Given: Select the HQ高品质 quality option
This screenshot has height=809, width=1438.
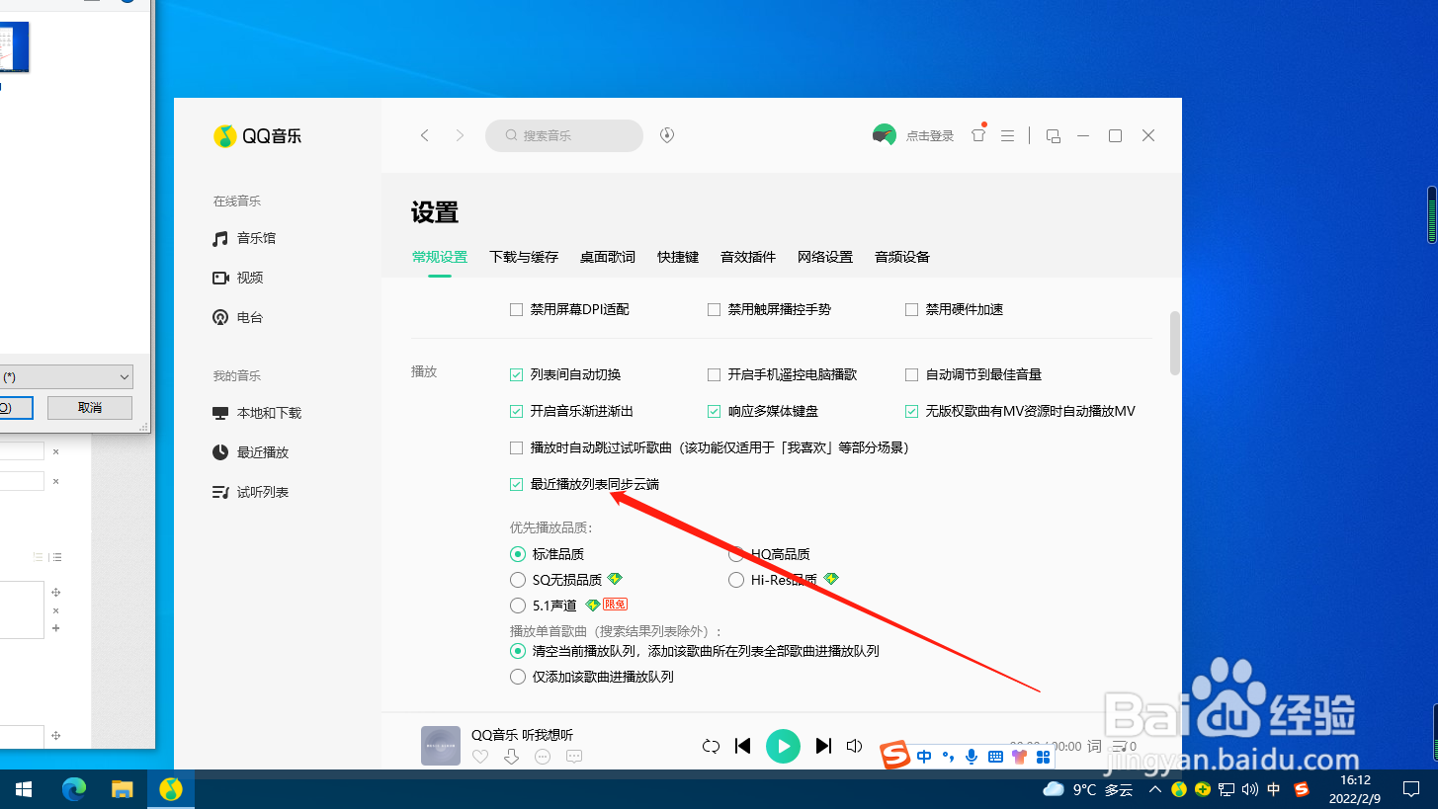Looking at the screenshot, I should 735,554.
